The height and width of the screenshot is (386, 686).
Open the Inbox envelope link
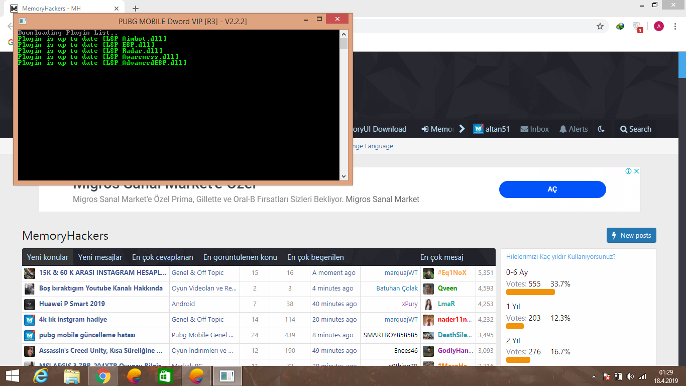coord(535,129)
